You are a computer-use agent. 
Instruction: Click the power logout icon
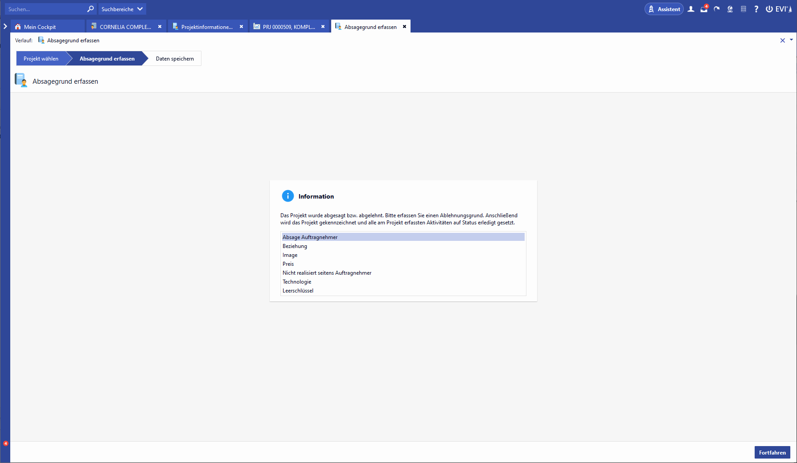(x=769, y=9)
